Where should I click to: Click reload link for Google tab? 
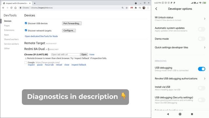[x=59, y=65]
